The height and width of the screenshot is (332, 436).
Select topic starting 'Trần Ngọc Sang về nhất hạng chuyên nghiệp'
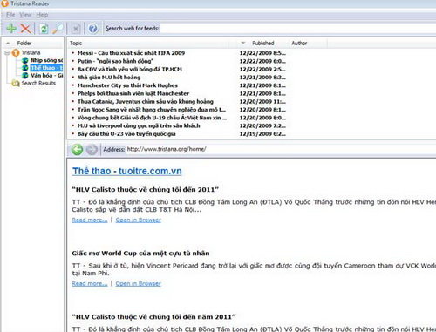click(x=152, y=110)
